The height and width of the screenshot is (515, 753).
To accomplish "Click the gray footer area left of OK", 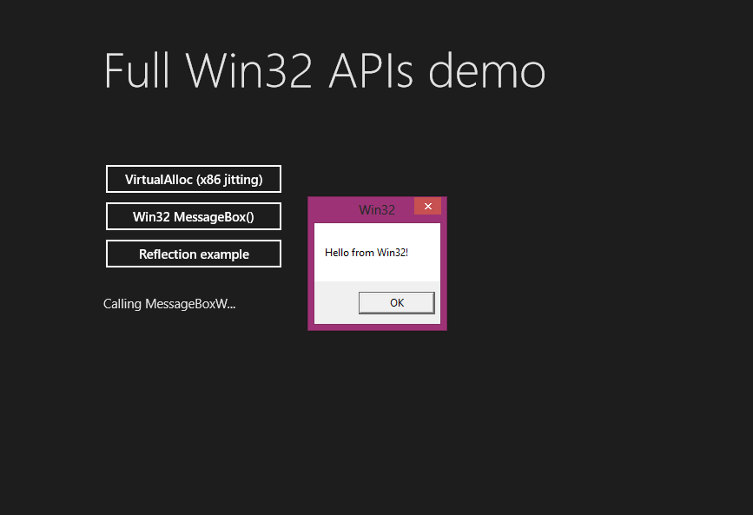I will [x=336, y=302].
